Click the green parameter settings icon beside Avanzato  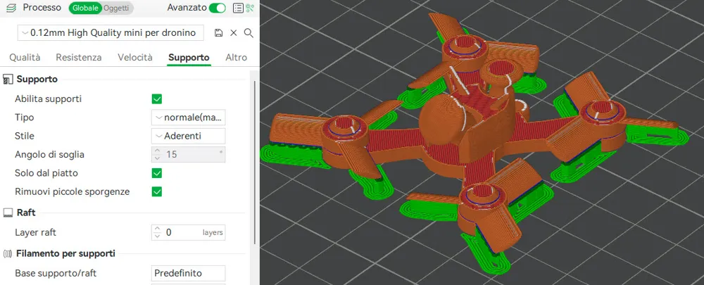click(250, 8)
